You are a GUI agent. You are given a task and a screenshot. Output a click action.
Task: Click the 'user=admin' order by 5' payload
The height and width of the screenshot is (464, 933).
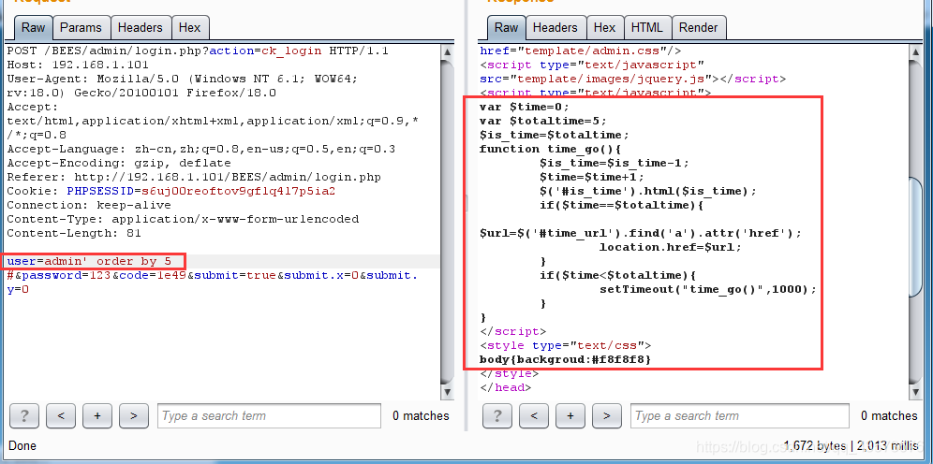click(89, 261)
